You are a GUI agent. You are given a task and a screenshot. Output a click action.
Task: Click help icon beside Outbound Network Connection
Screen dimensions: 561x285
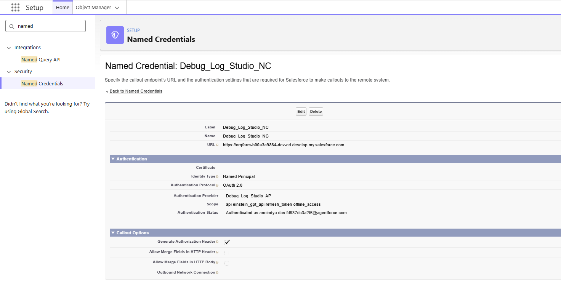(217, 273)
